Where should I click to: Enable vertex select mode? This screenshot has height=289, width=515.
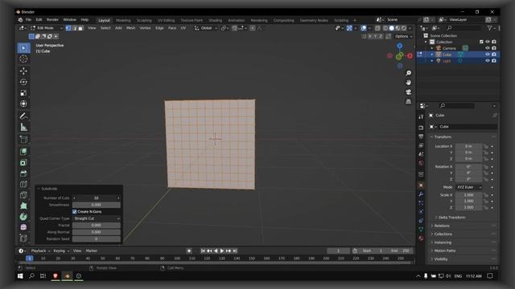click(x=68, y=28)
